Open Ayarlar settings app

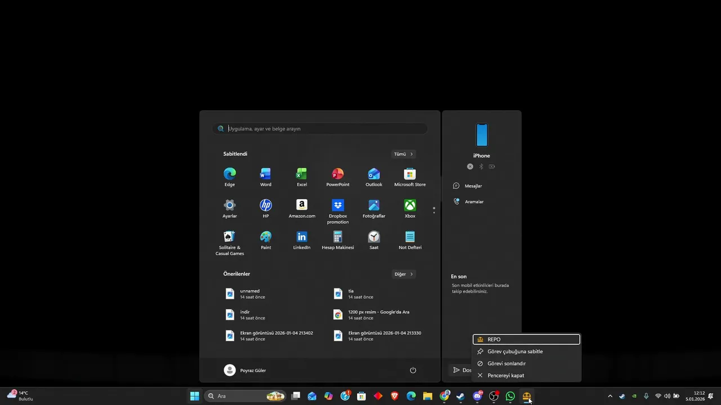pyautogui.click(x=230, y=209)
